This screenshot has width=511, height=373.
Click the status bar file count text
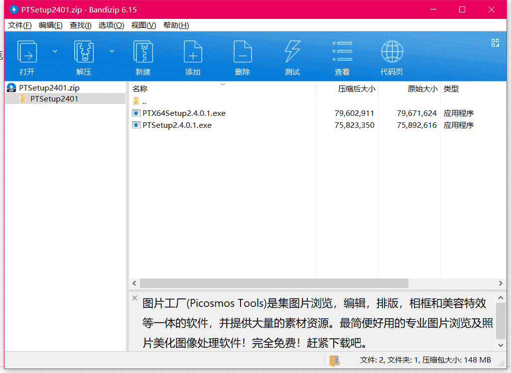425,360
